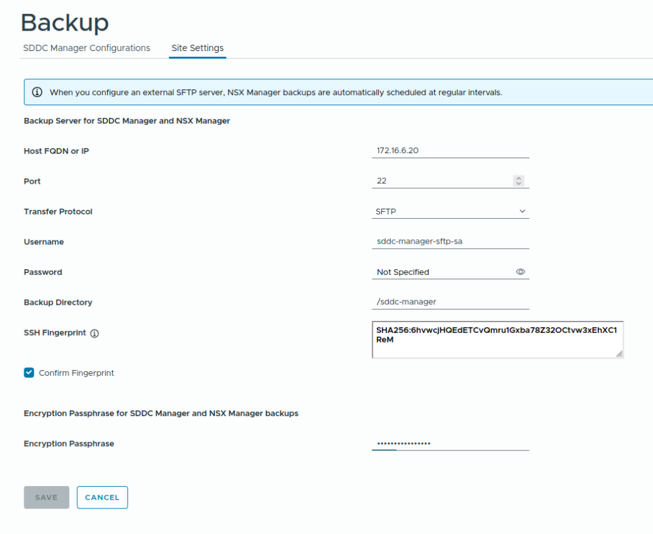Viewport: 653px width, 534px height.
Task: Click the Host FQDN or IP field
Action: [x=450, y=151]
